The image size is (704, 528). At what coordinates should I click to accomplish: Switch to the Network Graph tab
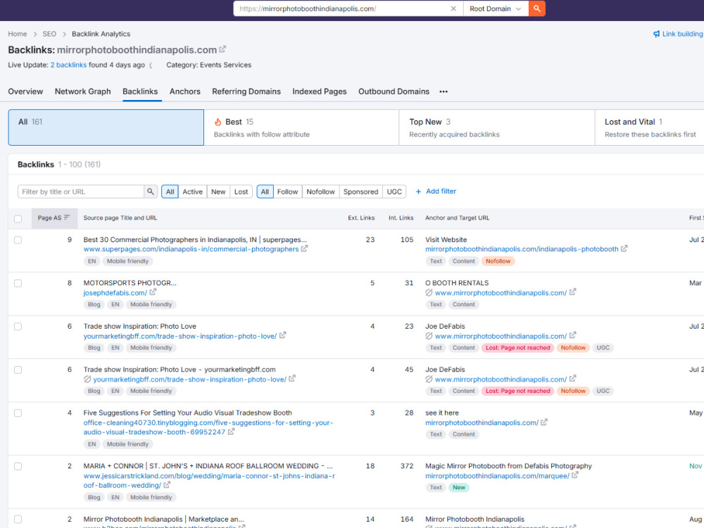82,92
